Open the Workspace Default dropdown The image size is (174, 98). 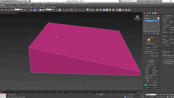coord(23,1)
